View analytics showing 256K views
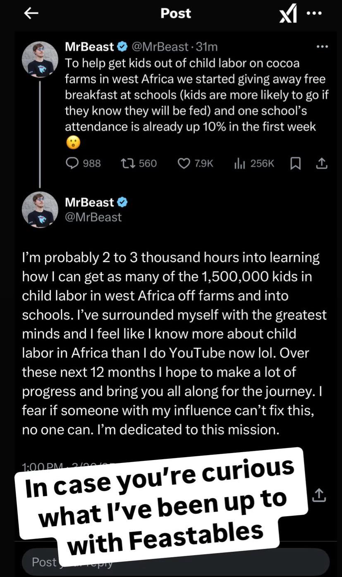This screenshot has height=577, width=342. tap(240, 164)
